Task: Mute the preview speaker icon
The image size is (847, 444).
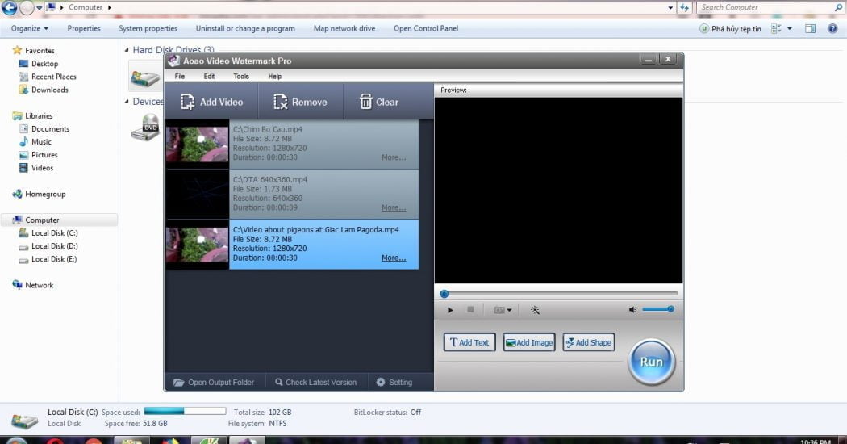Action: [x=632, y=310]
